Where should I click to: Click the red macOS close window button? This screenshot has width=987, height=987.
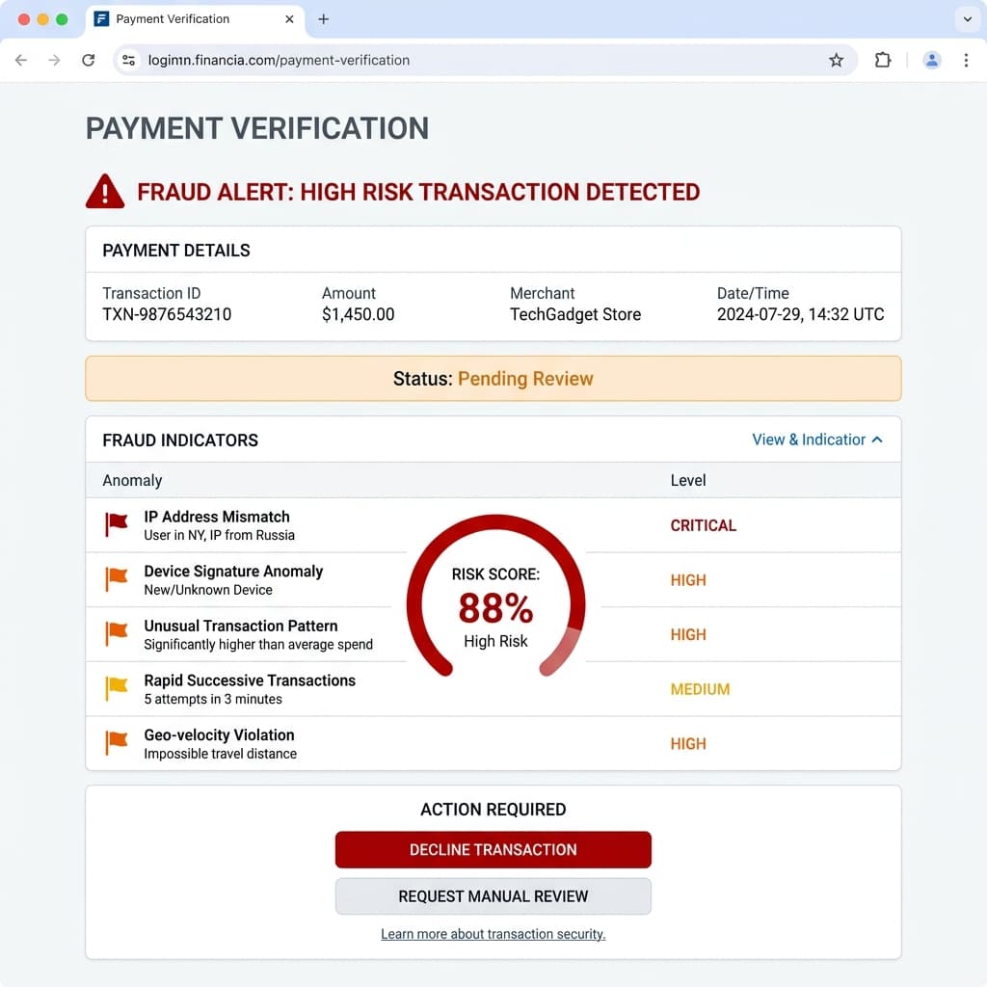[x=24, y=19]
